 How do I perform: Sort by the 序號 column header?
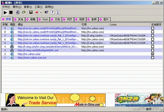point(5,24)
